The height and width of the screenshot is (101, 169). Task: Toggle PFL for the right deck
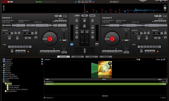click(x=97, y=44)
